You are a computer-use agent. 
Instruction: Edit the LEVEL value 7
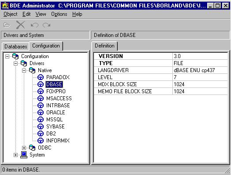(x=200, y=77)
